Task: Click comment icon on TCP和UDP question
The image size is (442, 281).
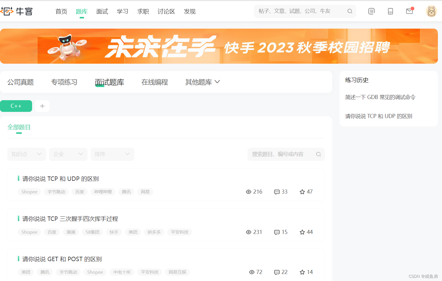Action: pyautogui.click(x=277, y=192)
